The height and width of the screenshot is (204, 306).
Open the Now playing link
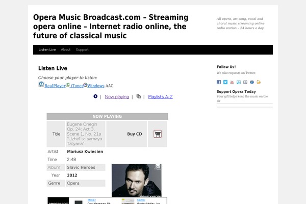coord(117,97)
